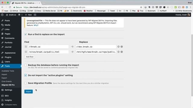Open Migrate DB Pro submenu
Screen dimensions: 193x108
(x=8, y=85)
